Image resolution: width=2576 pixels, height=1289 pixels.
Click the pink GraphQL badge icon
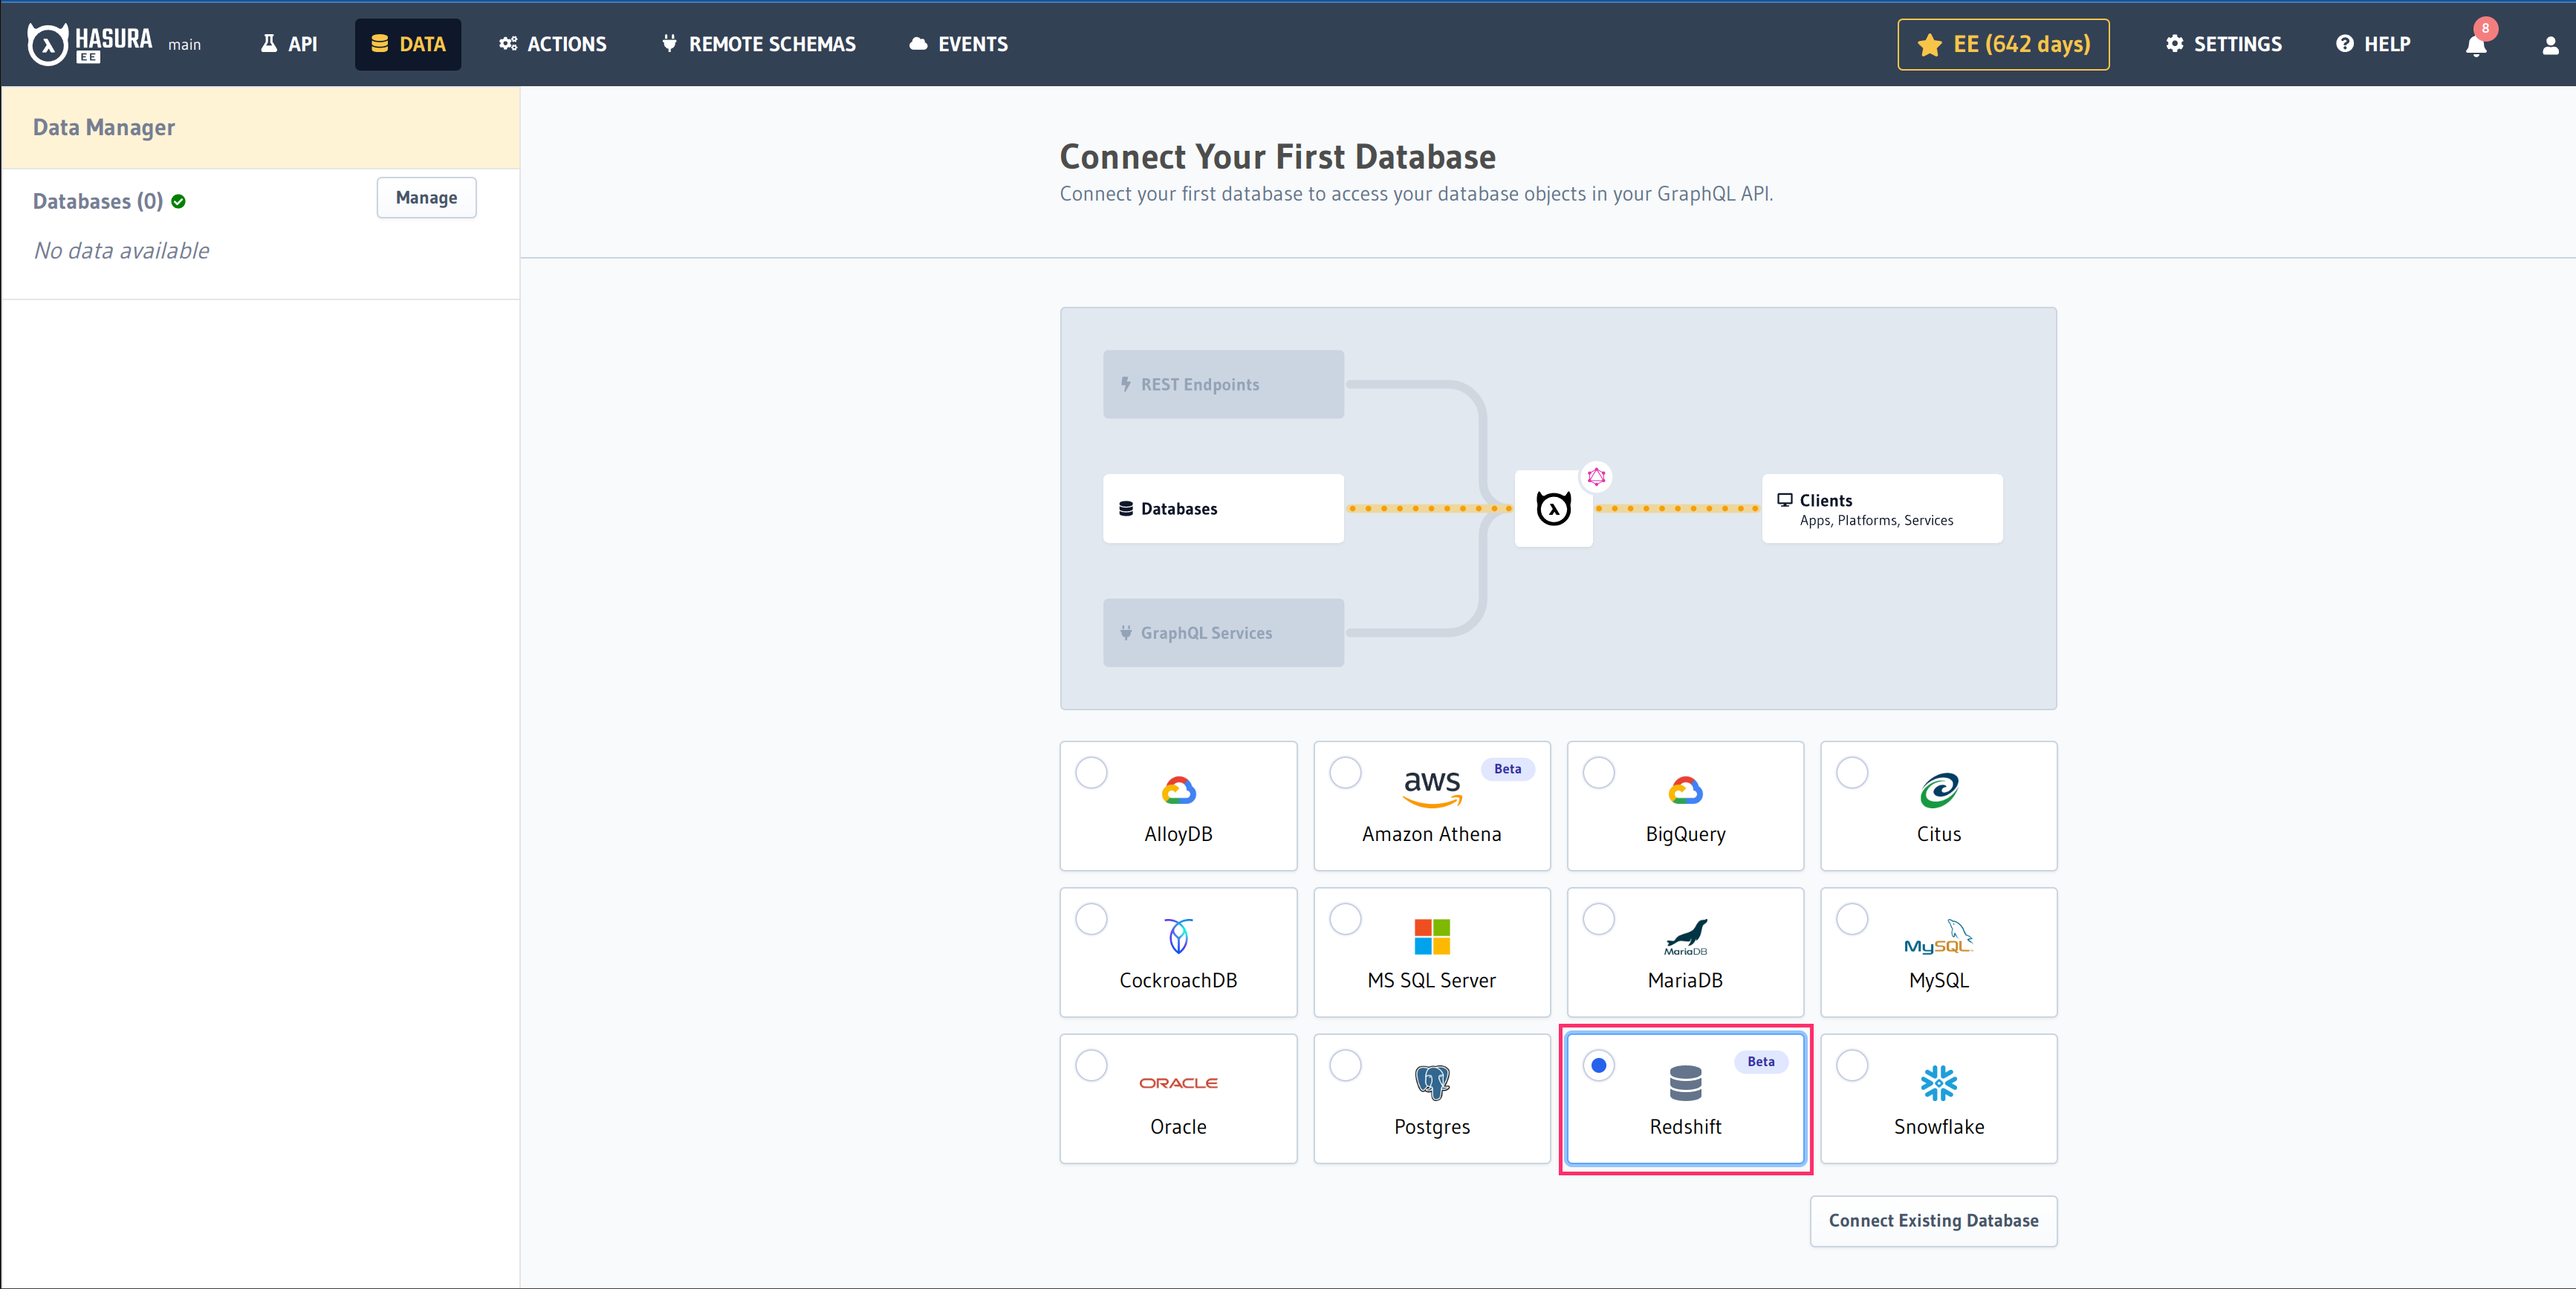tap(1596, 476)
